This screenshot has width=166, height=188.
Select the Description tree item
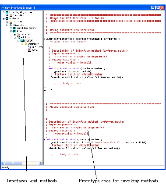click(x=33, y=44)
